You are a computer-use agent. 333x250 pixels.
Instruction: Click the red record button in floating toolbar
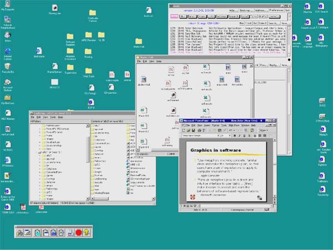(x=79, y=233)
